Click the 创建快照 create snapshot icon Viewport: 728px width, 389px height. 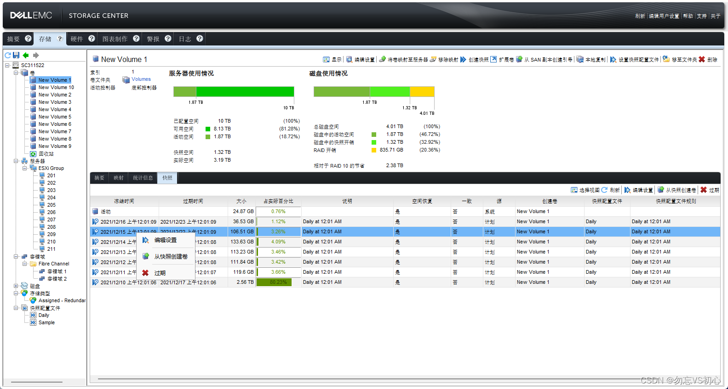tap(464, 59)
